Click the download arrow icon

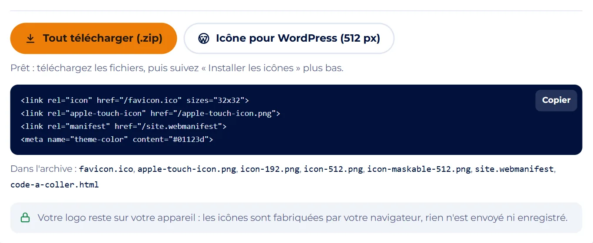tap(30, 39)
